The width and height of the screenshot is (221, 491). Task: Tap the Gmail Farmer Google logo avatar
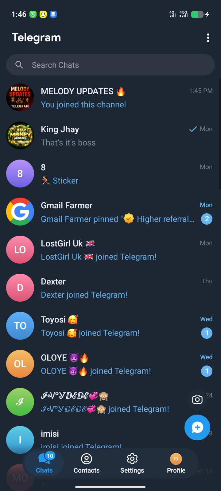[20, 212]
